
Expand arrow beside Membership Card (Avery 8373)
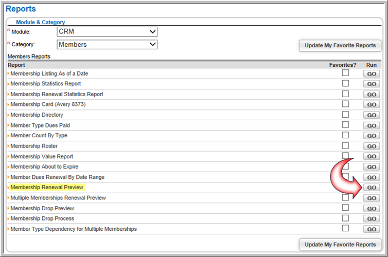click(x=8, y=104)
